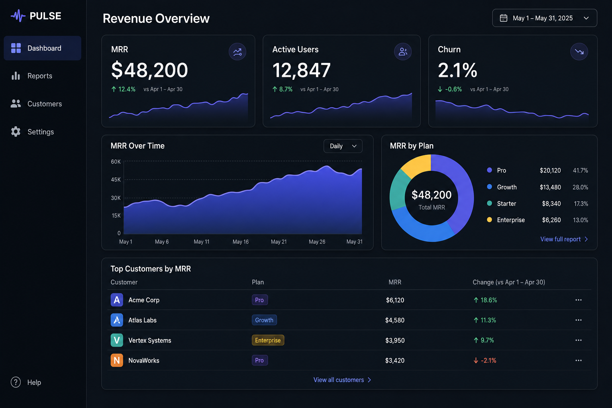Open Reports from the sidebar
Viewport: 612px width, 408px height.
[x=43, y=76]
